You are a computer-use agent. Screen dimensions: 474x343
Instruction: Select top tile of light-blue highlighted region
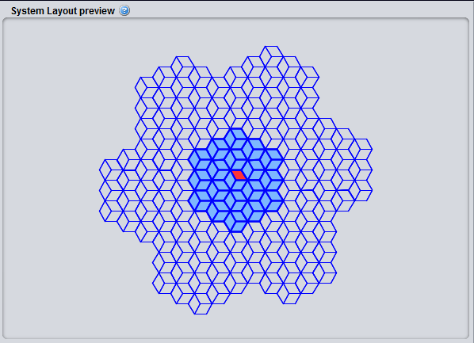(235, 139)
